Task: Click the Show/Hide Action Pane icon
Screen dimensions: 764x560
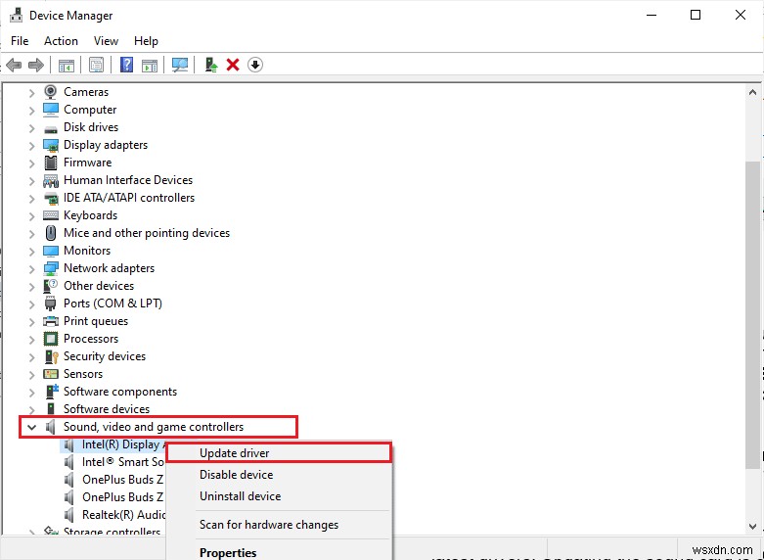Action: pos(150,65)
